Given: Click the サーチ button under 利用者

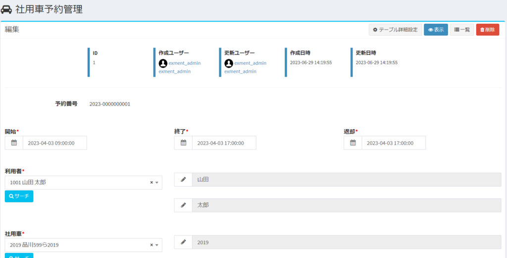Looking at the screenshot, I should (19, 196).
